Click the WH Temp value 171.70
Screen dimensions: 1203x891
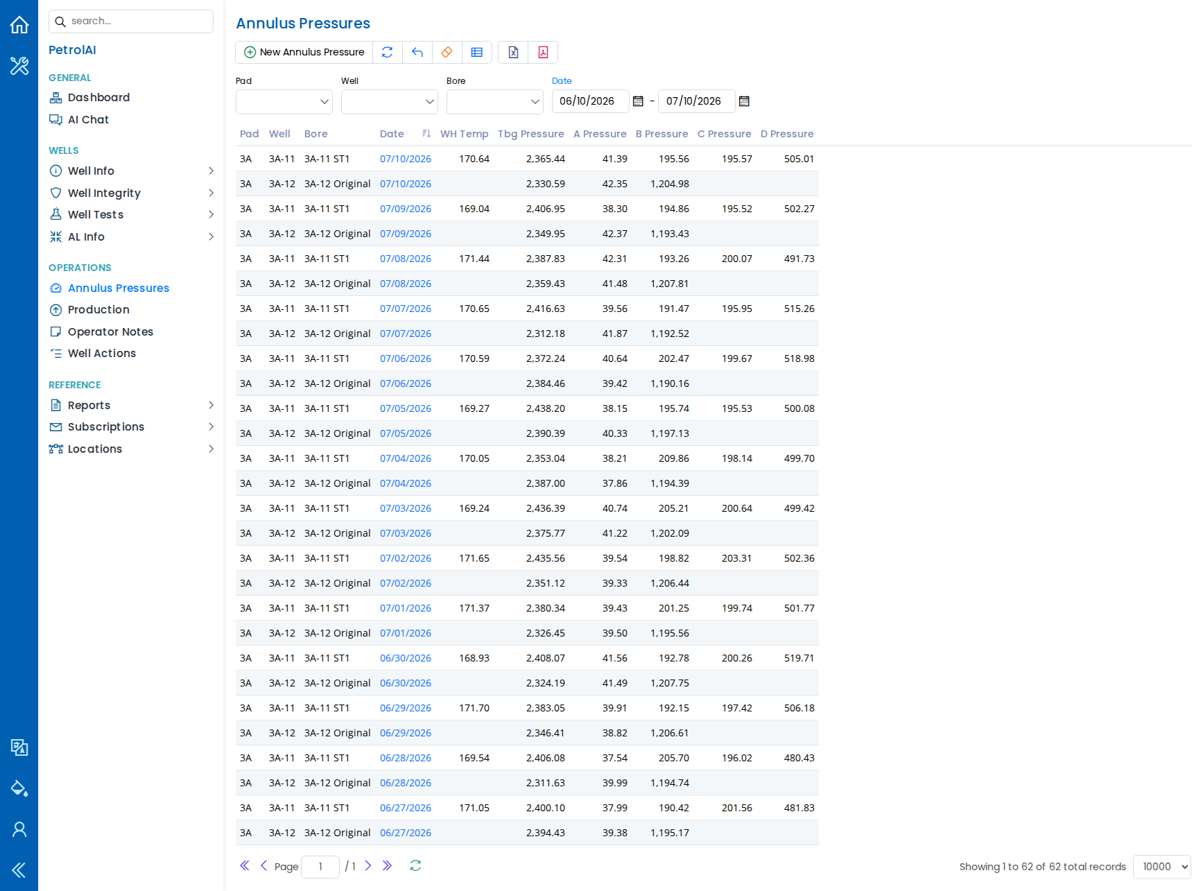tap(474, 708)
